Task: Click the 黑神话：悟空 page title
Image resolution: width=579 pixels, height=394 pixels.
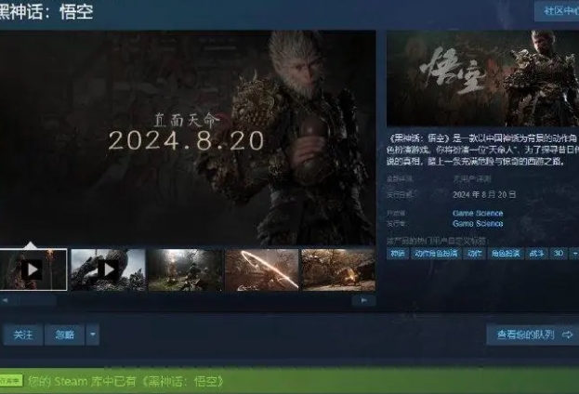Action: (x=46, y=11)
